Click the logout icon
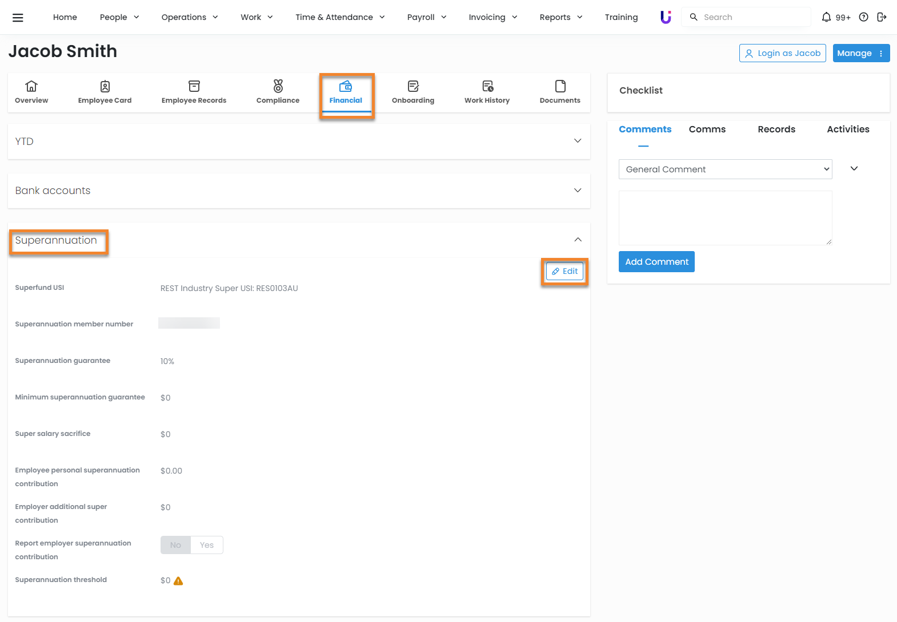897x622 pixels. [882, 17]
